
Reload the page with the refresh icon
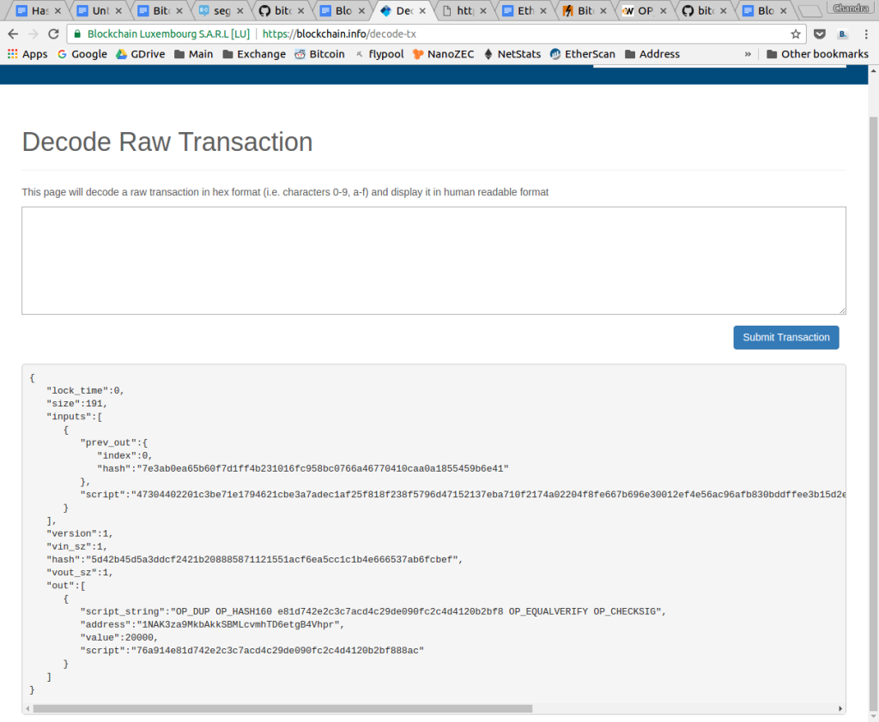54,34
